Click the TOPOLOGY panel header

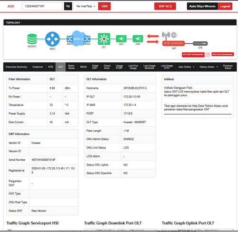point(120,22)
